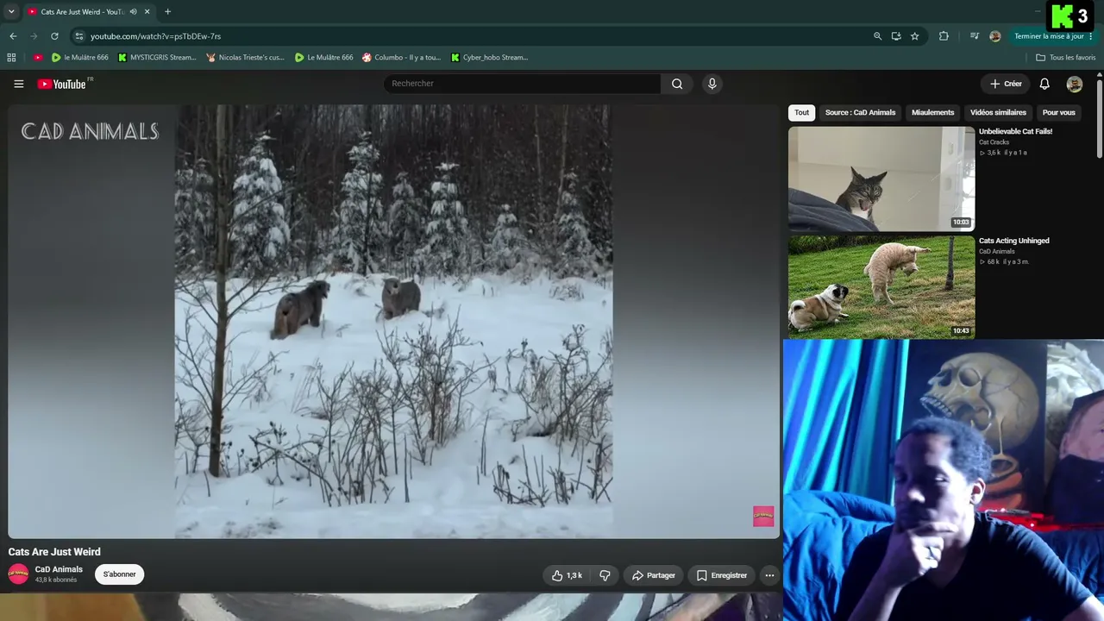1104x621 pixels.
Task: Select the Vidéos similaires chip
Action: click(x=998, y=113)
